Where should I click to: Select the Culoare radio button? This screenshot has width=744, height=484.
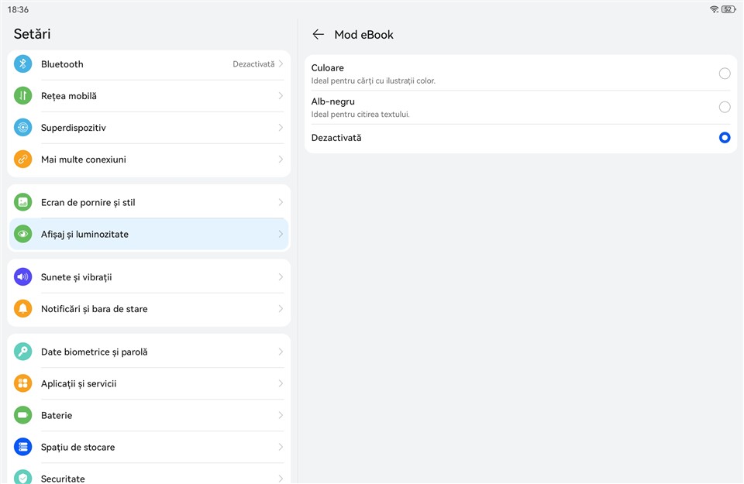[724, 74]
